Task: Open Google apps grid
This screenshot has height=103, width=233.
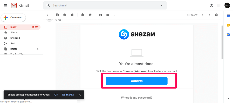Action: click(x=219, y=5)
